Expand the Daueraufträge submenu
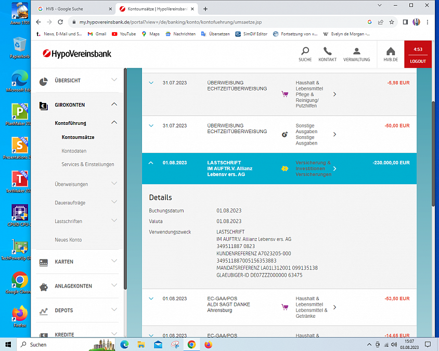439x351 pixels. point(114,202)
